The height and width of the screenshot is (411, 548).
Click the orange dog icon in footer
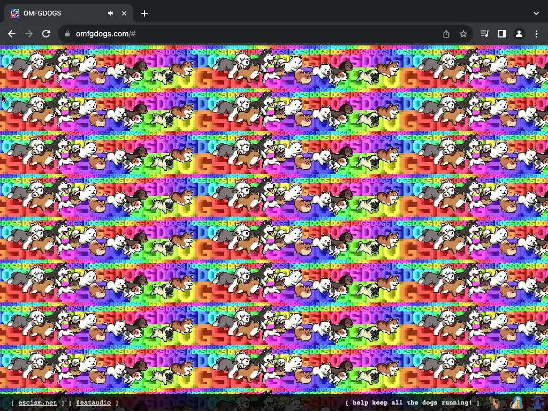coord(495,402)
